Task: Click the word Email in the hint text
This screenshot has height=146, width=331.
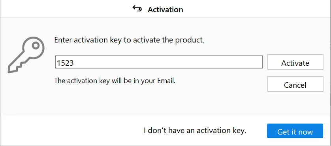Action: click(x=166, y=81)
